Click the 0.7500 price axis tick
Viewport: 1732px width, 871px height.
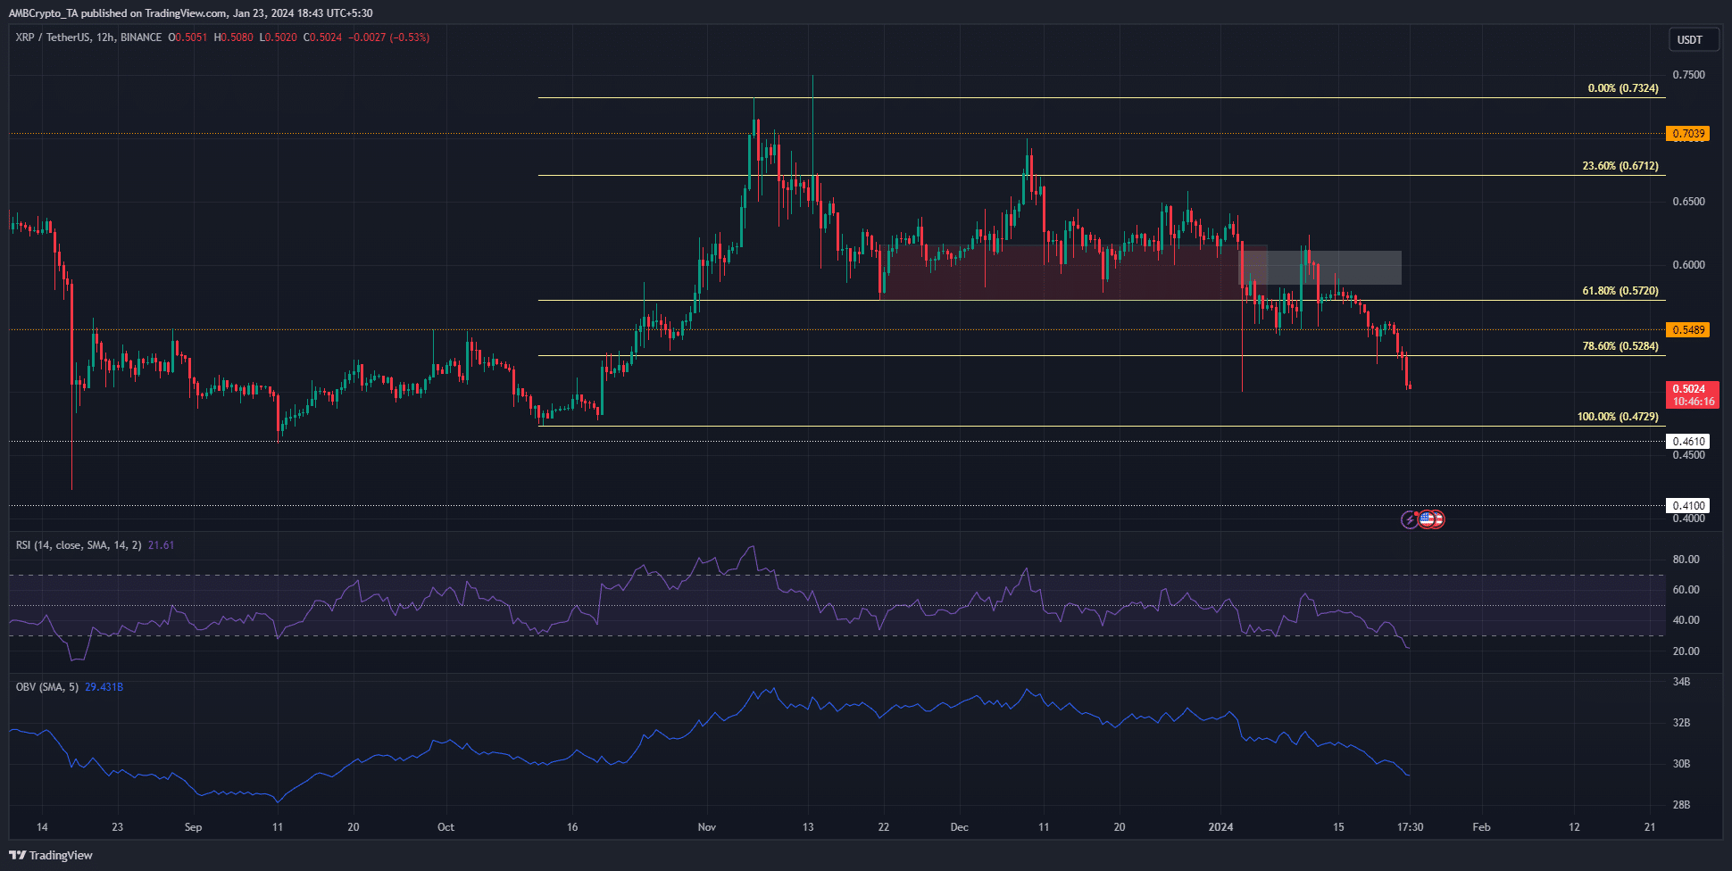click(1688, 75)
